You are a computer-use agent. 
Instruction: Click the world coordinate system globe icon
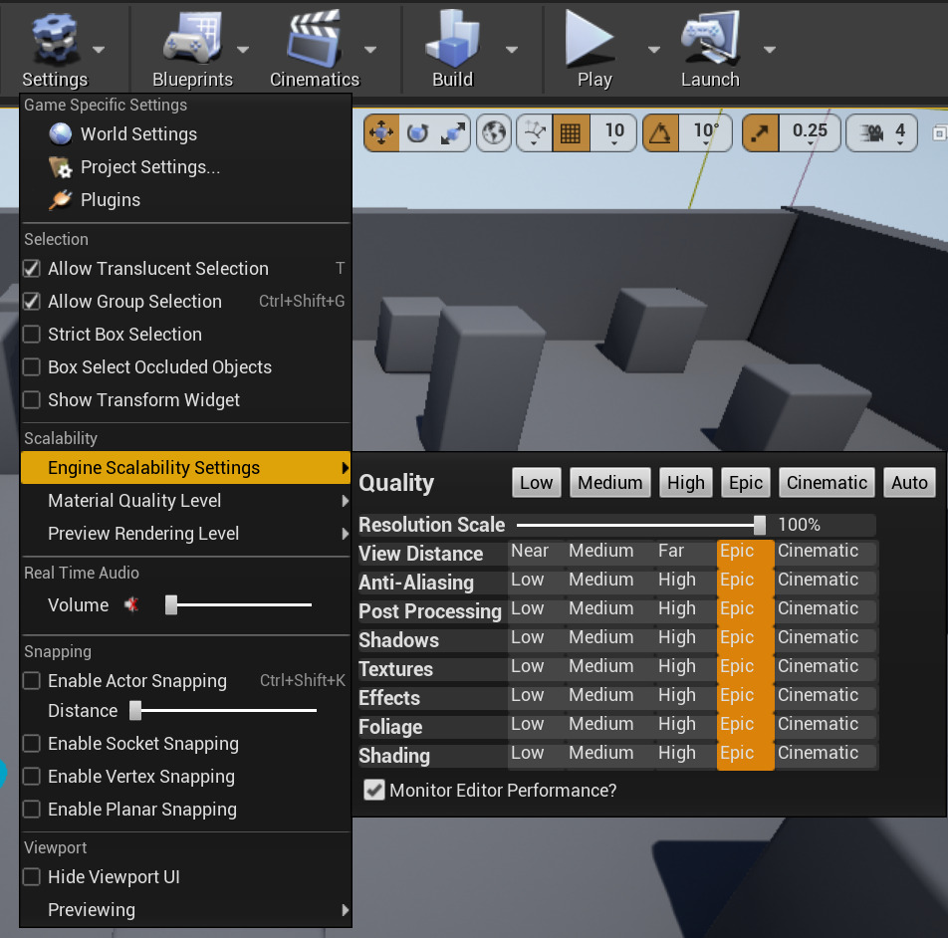coord(493,131)
